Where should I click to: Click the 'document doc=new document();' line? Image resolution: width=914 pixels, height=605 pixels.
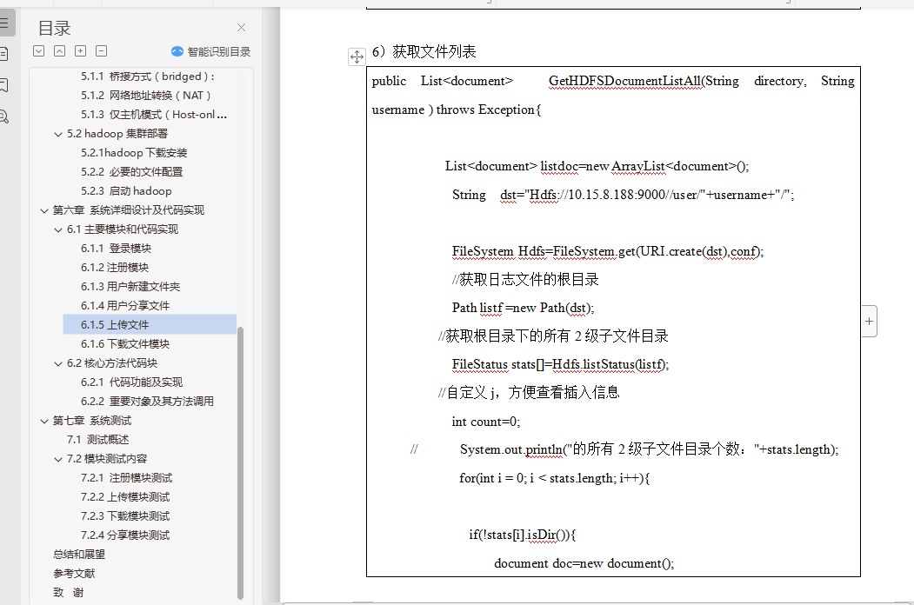click(x=584, y=563)
